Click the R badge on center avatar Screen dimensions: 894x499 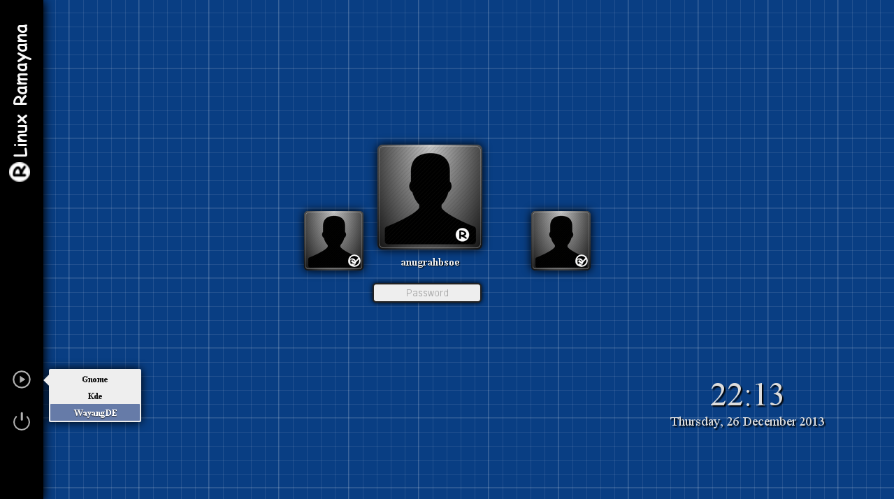click(x=462, y=235)
